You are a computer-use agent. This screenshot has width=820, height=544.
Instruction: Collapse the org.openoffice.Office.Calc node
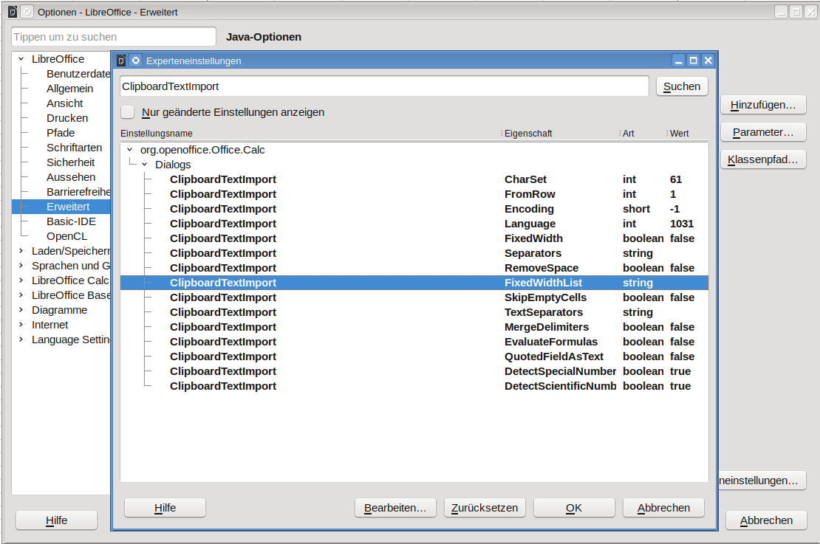tap(130, 149)
